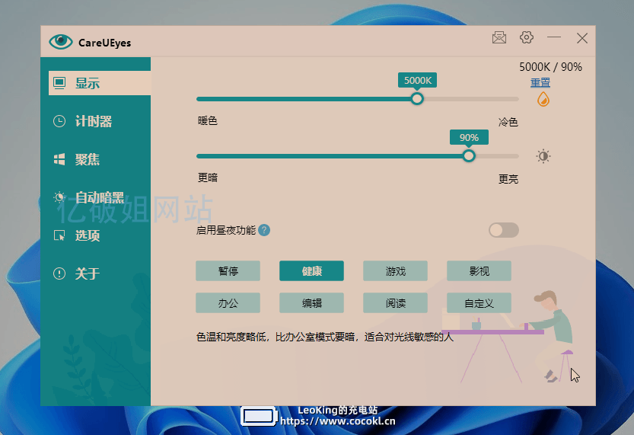Click the Windows logo icon beside 聚焦
Image resolution: width=634 pixels, height=435 pixels.
pyautogui.click(x=59, y=159)
